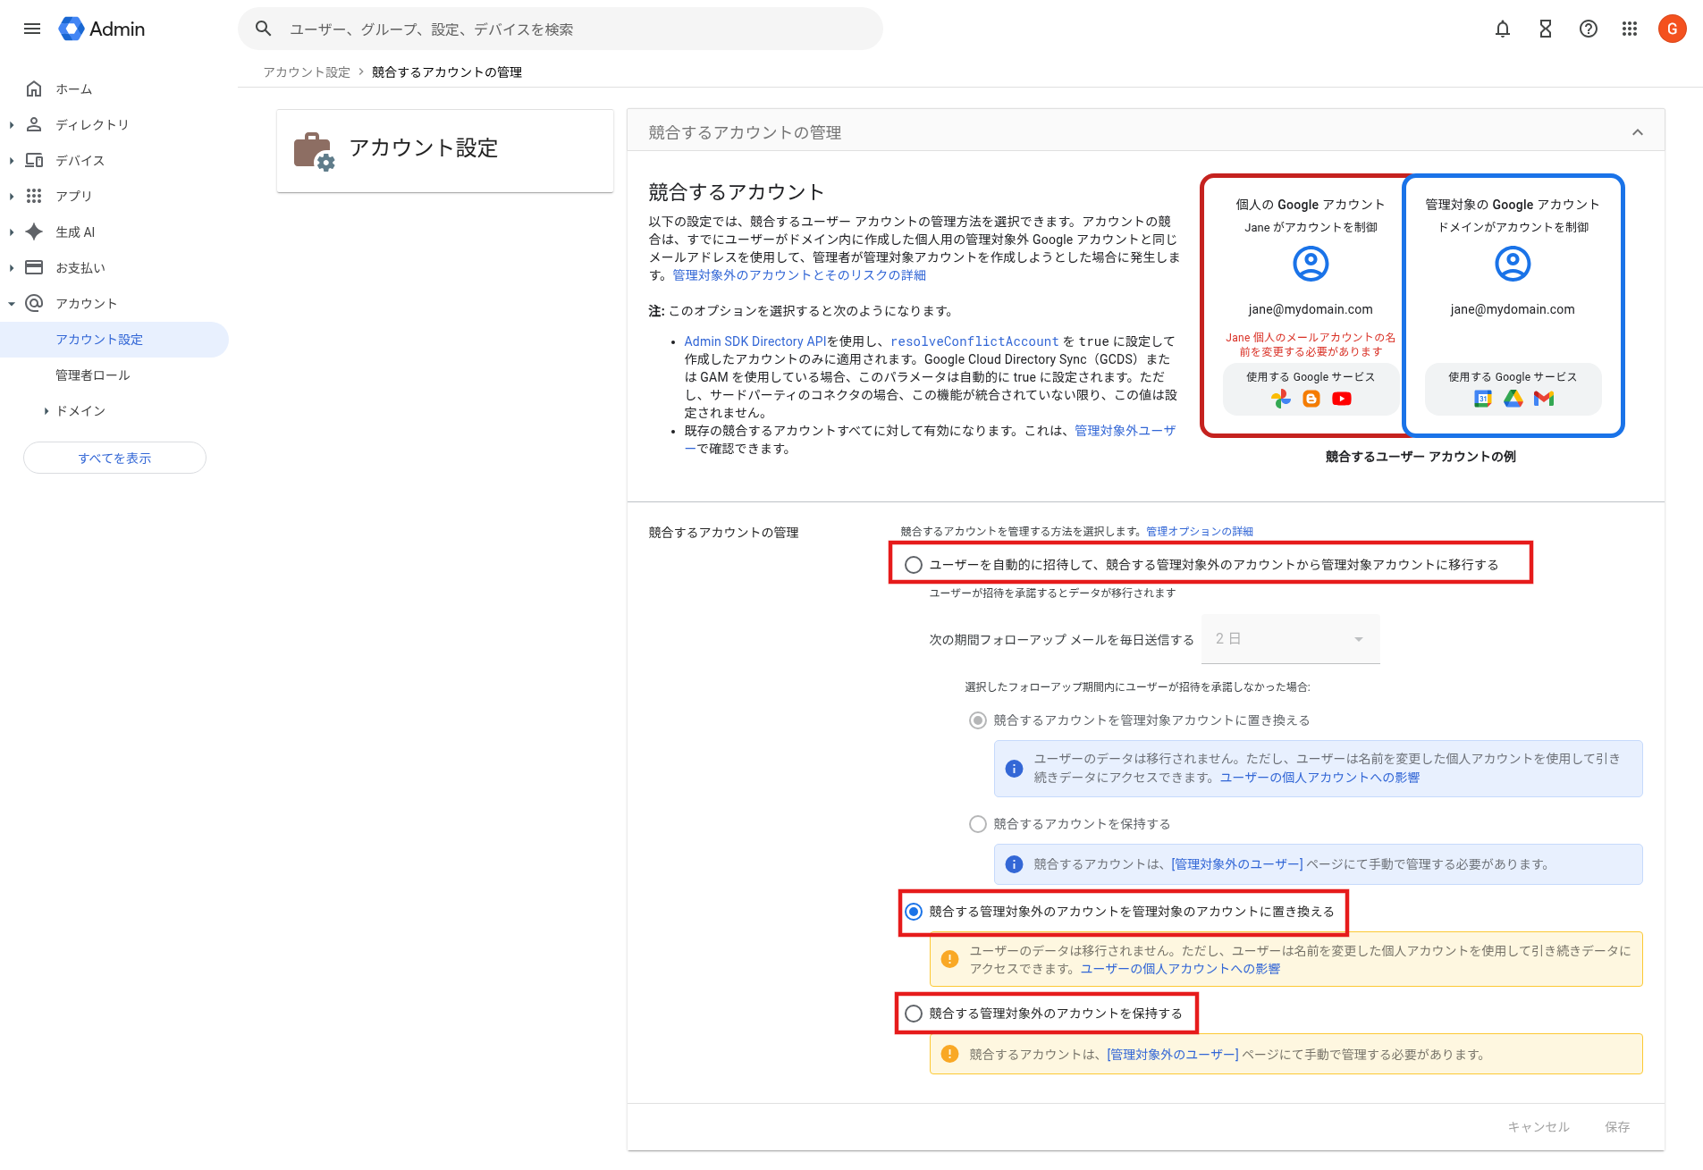Click the yellow warning icon beside 管理する必要があります
Viewport: 1703px width, 1170px height.
point(949,1054)
